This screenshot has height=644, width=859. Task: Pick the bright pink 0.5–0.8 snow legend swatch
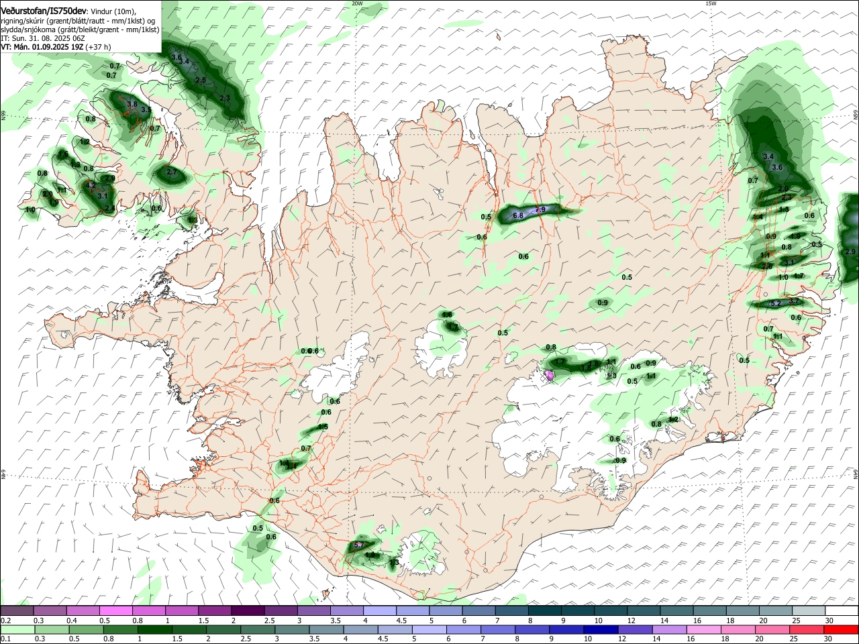point(116,610)
